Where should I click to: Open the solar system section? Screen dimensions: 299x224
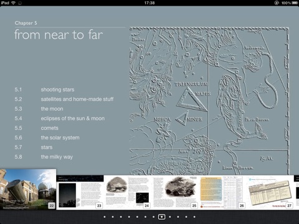click(x=60, y=138)
